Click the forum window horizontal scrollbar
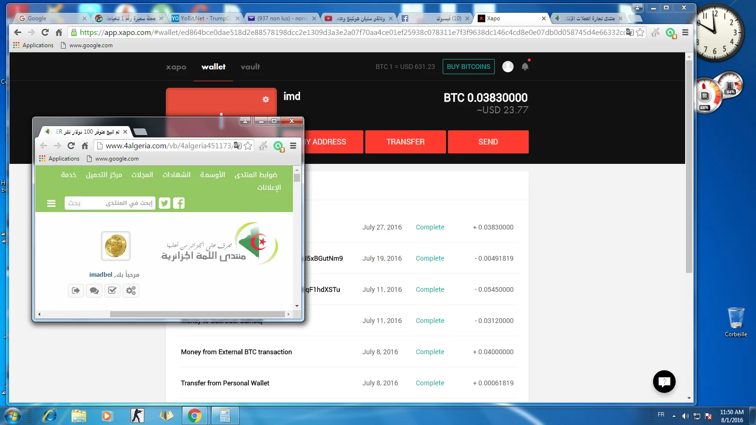This screenshot has height=425, width=756. coord(198,314)
